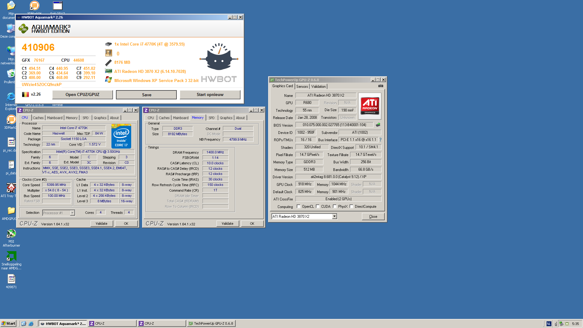
Task: Click the Driver Version field in GPU-Z
Action: tap(338, 177)
